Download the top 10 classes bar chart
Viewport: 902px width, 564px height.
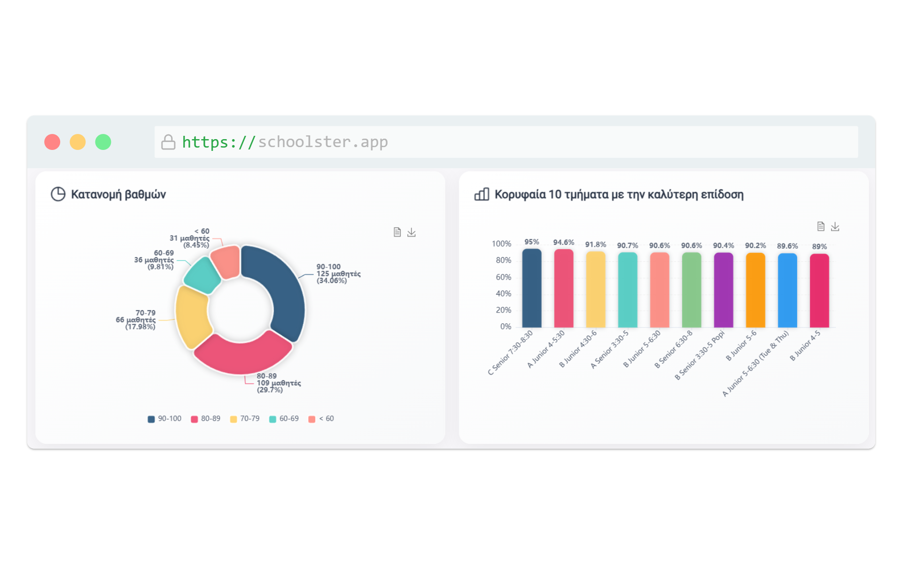[835, 227]
